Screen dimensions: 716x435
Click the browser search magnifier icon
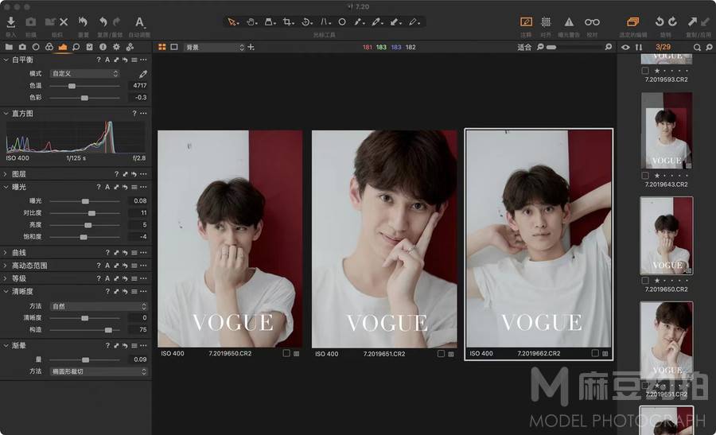pos(697,47)
